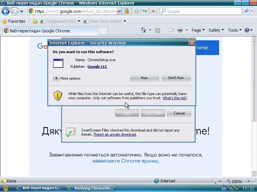Open the search provider dropdown arrow
The height and width of the screenshot is (192, 257).
(x=252, y=11)
